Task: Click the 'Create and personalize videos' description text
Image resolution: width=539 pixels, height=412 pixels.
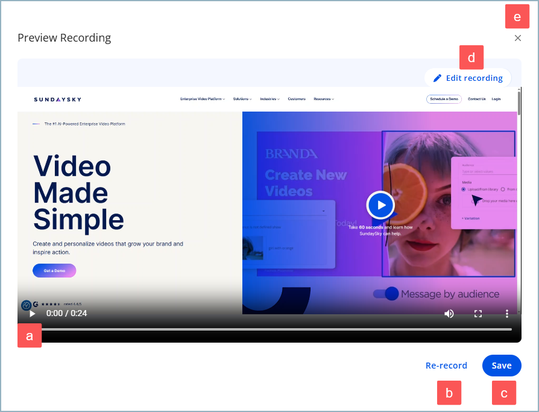Action: pyautogui.click(x=108, y=248)
